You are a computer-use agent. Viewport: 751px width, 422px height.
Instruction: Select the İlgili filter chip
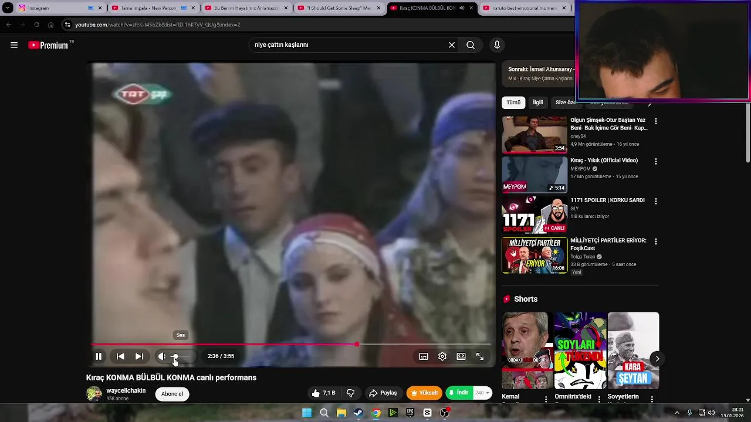538,103
